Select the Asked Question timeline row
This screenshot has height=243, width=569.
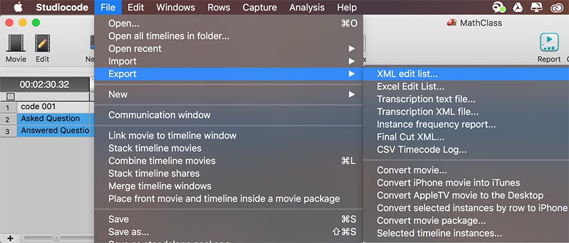[x=55, y=119]
